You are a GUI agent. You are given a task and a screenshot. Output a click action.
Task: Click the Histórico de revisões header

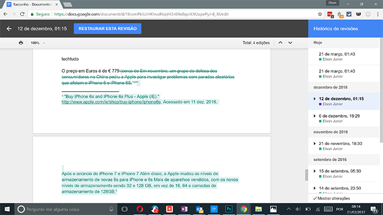click(336, 29)
